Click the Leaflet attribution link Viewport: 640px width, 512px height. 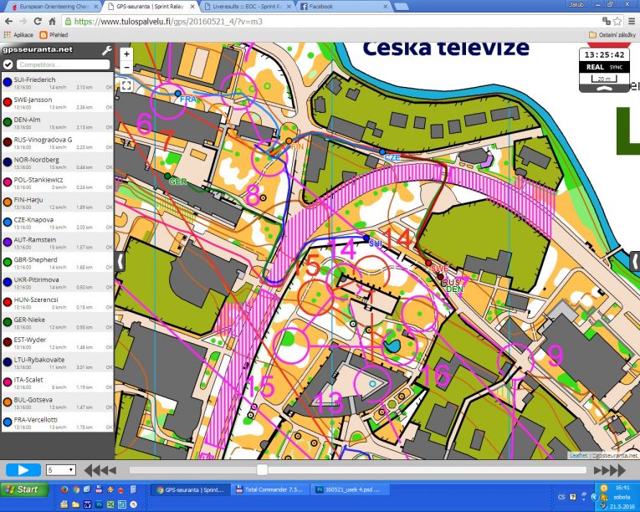578,455
